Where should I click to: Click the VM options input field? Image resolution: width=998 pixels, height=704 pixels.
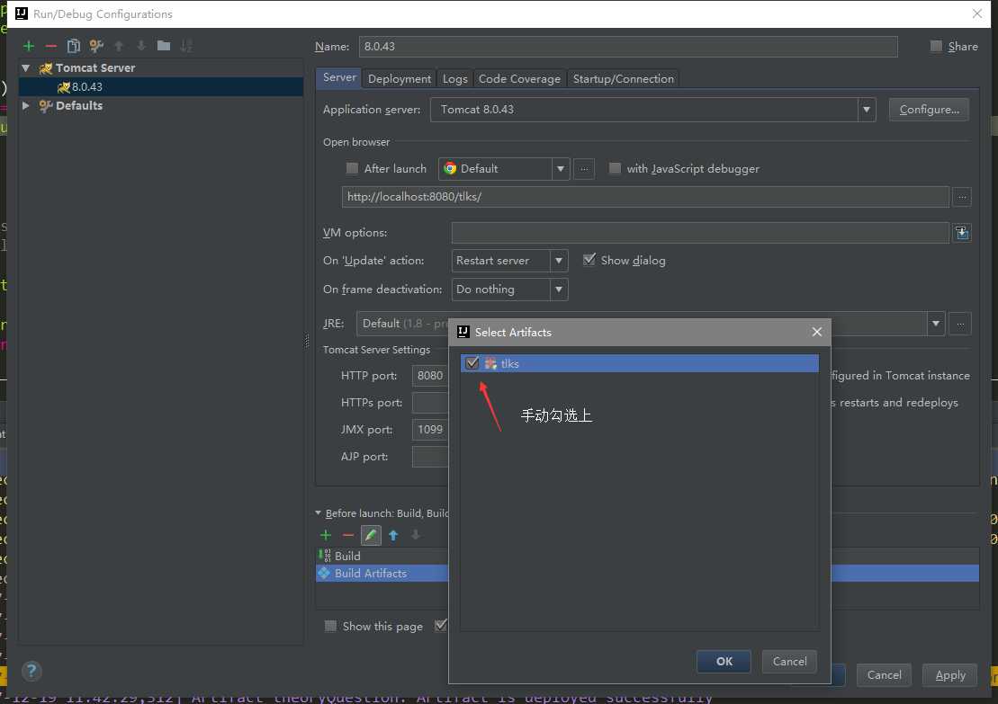(x=700, y=233)
